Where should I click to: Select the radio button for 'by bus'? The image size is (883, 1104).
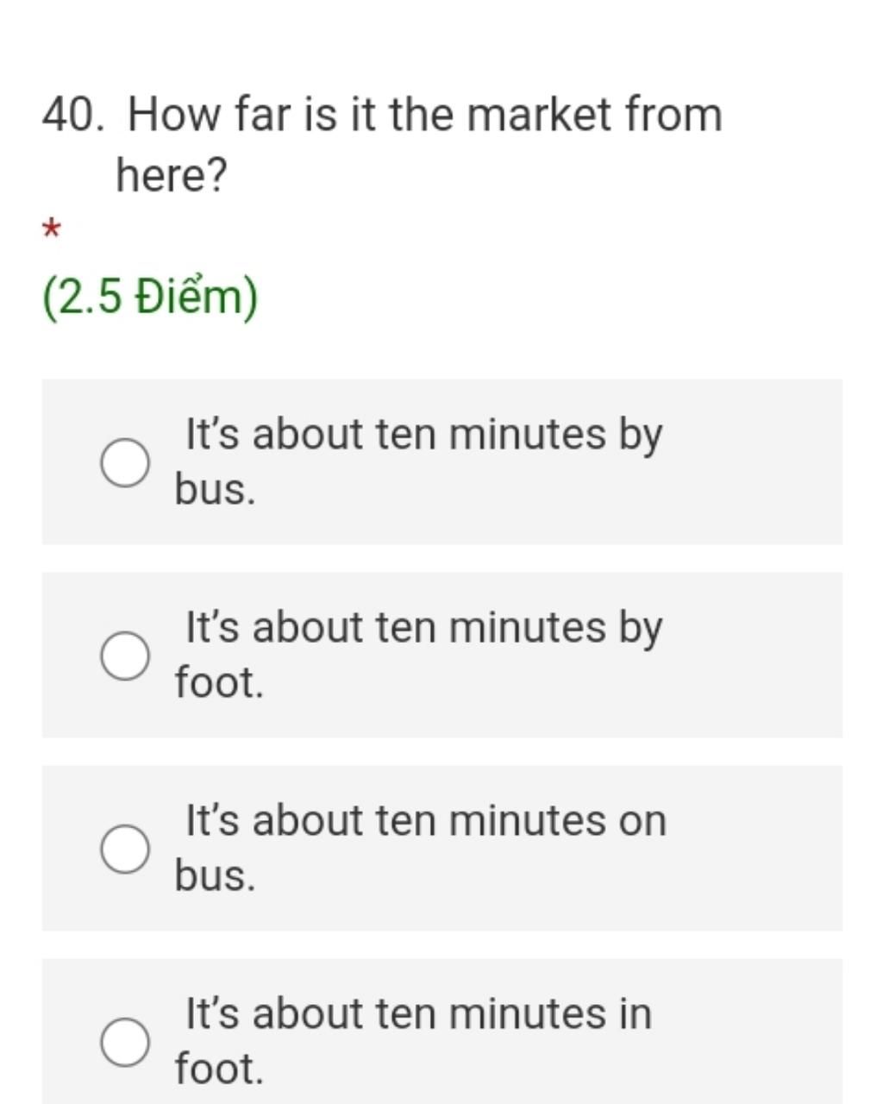(125, 462)
